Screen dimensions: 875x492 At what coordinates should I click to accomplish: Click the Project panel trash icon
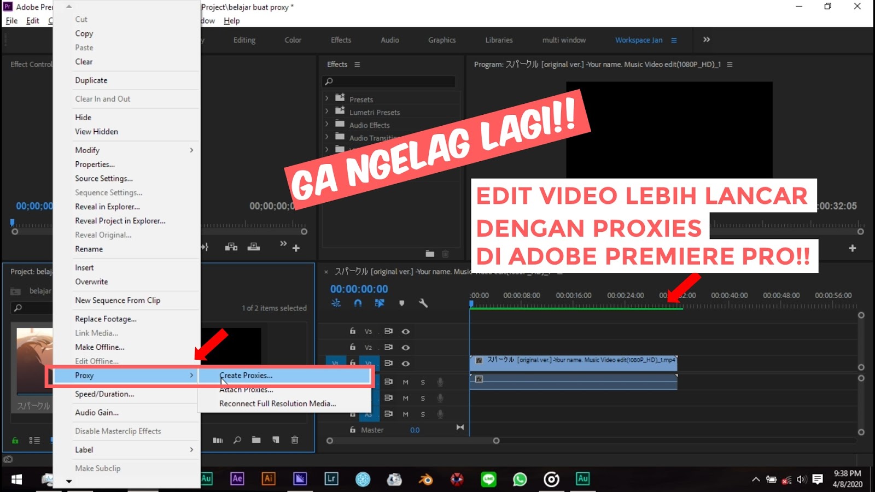(x=295, y=440)
